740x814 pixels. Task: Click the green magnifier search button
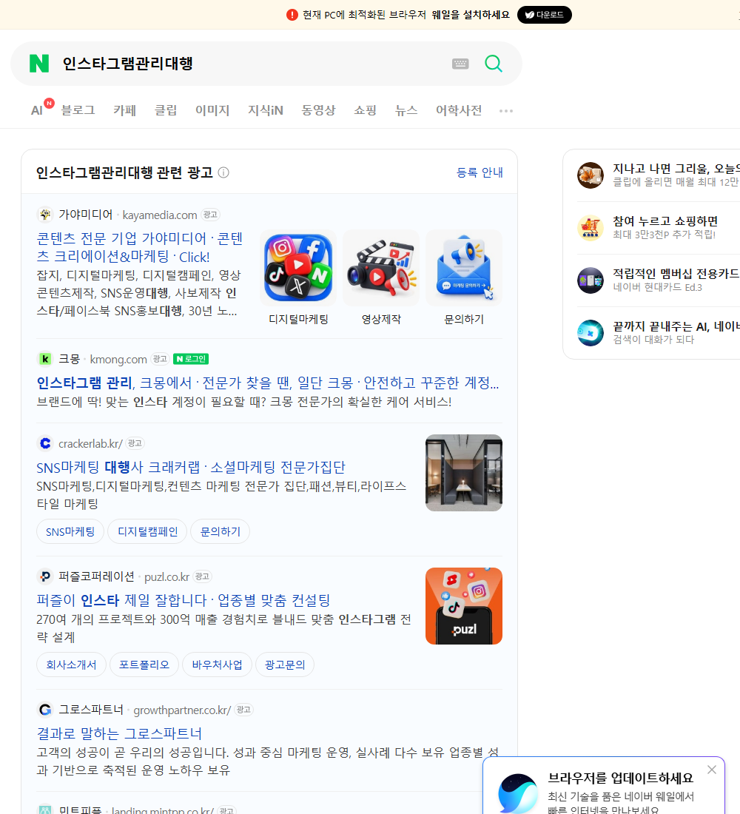click(494, 64)
